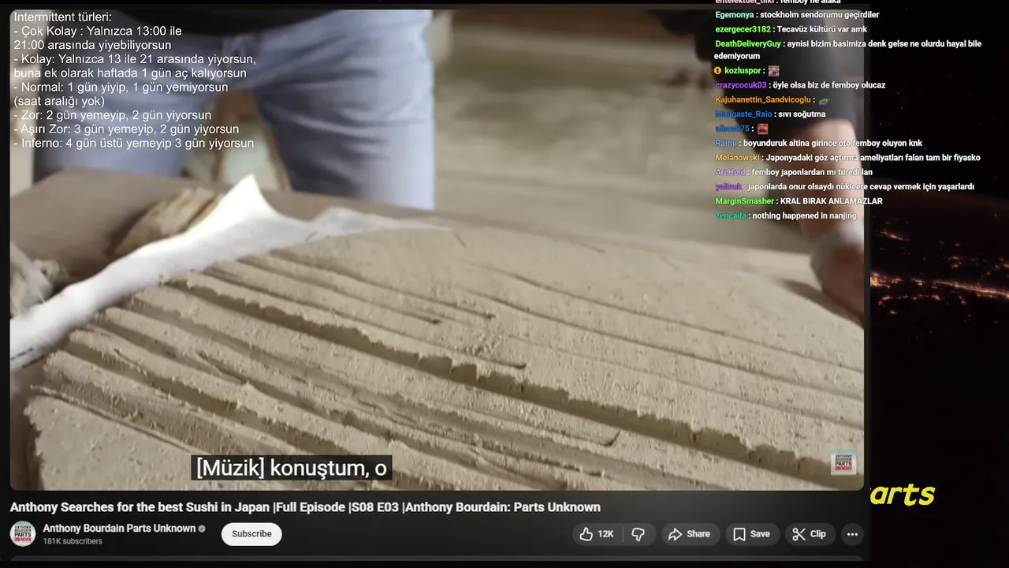The width and height of the screenshot is (1009, 568).
Task: Click chat username Melanowski
Action: (x=738, y=158)
